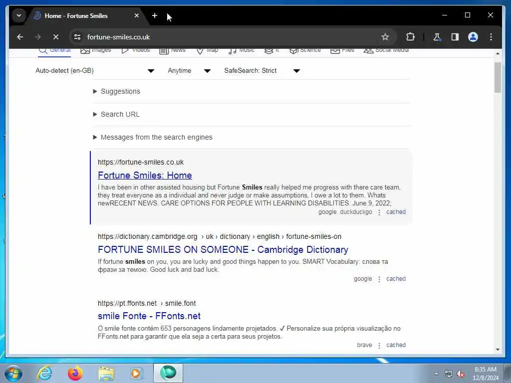Open the Windows Start menu

(x=13, y=373)
